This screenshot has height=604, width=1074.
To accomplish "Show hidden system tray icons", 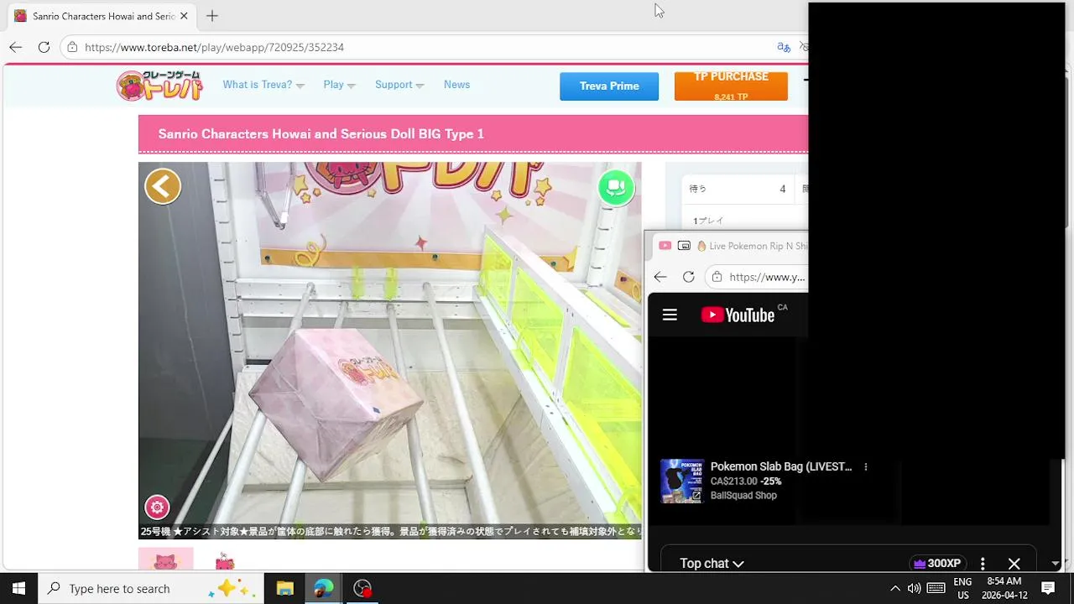I will (894, 588).
